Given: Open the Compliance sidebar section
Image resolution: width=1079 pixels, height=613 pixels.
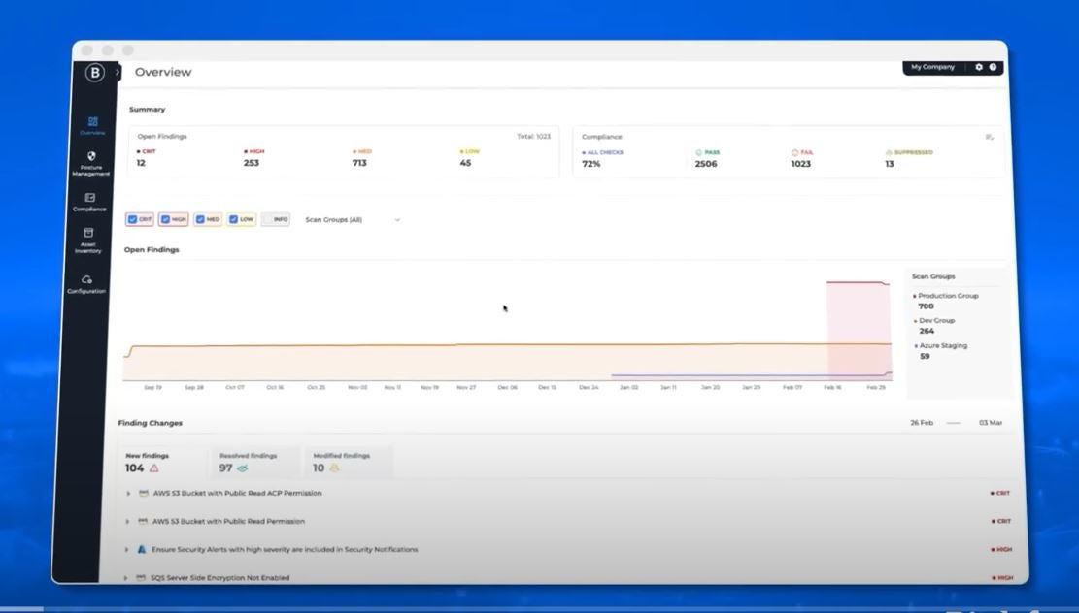Looking at the screenshot, I should [89, 202].
